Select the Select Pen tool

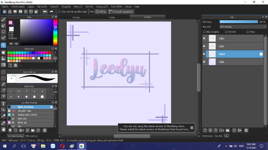click(x=3, y=90)
